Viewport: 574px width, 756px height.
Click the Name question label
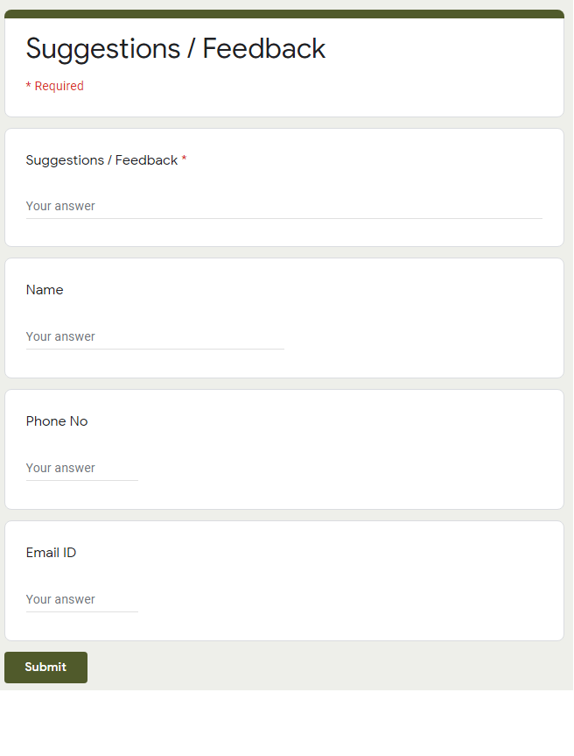pyautogui.click(x=45, y=290)
